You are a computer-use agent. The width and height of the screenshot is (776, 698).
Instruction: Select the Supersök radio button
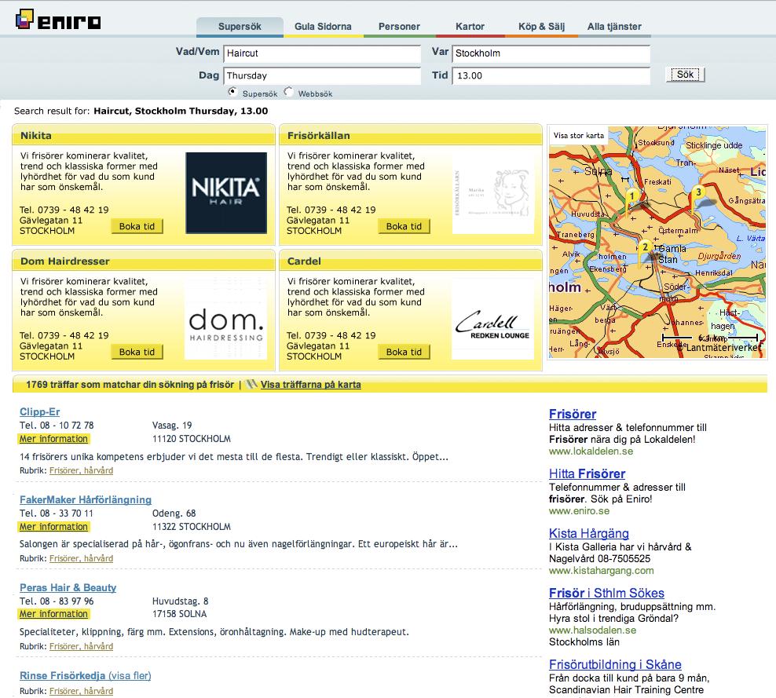click(232, 92)
